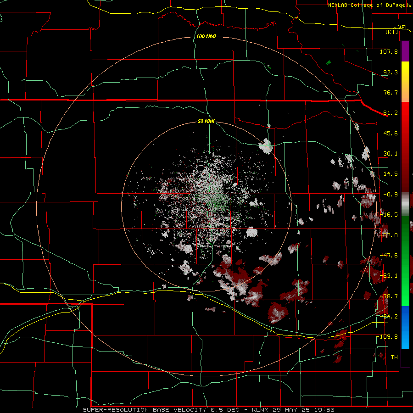Click the -78.7 velocity scale value
This screenshot has height=413, width=413.
(389, 296)
